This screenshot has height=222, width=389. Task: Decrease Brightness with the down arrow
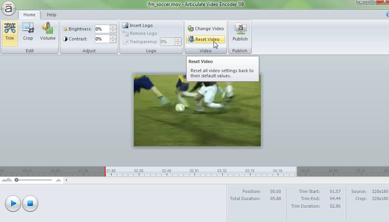pyautogui.click(x=113, y=31)
